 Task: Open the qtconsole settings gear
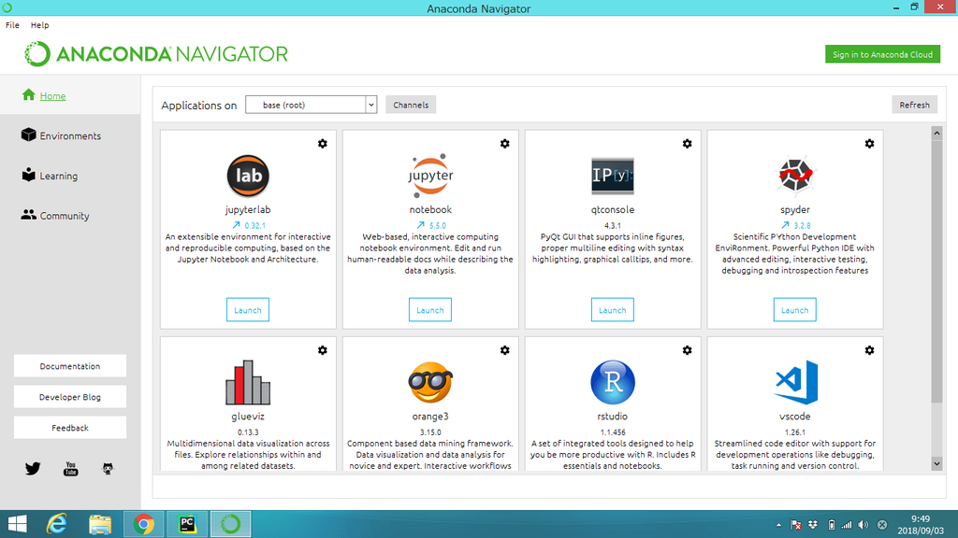point(688,144)
